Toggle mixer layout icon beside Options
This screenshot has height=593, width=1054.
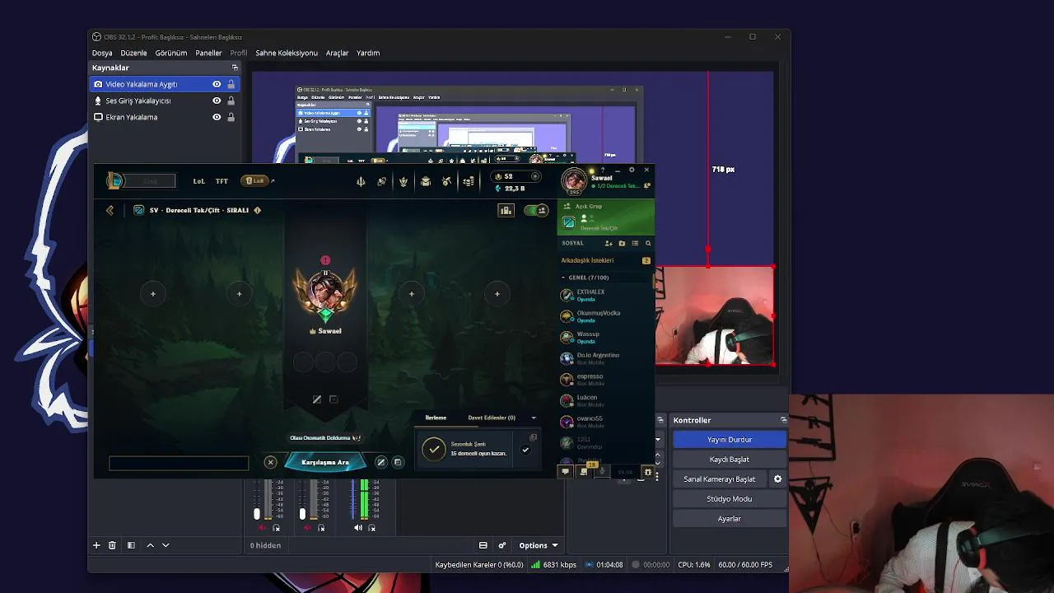(x=483, y=545)
